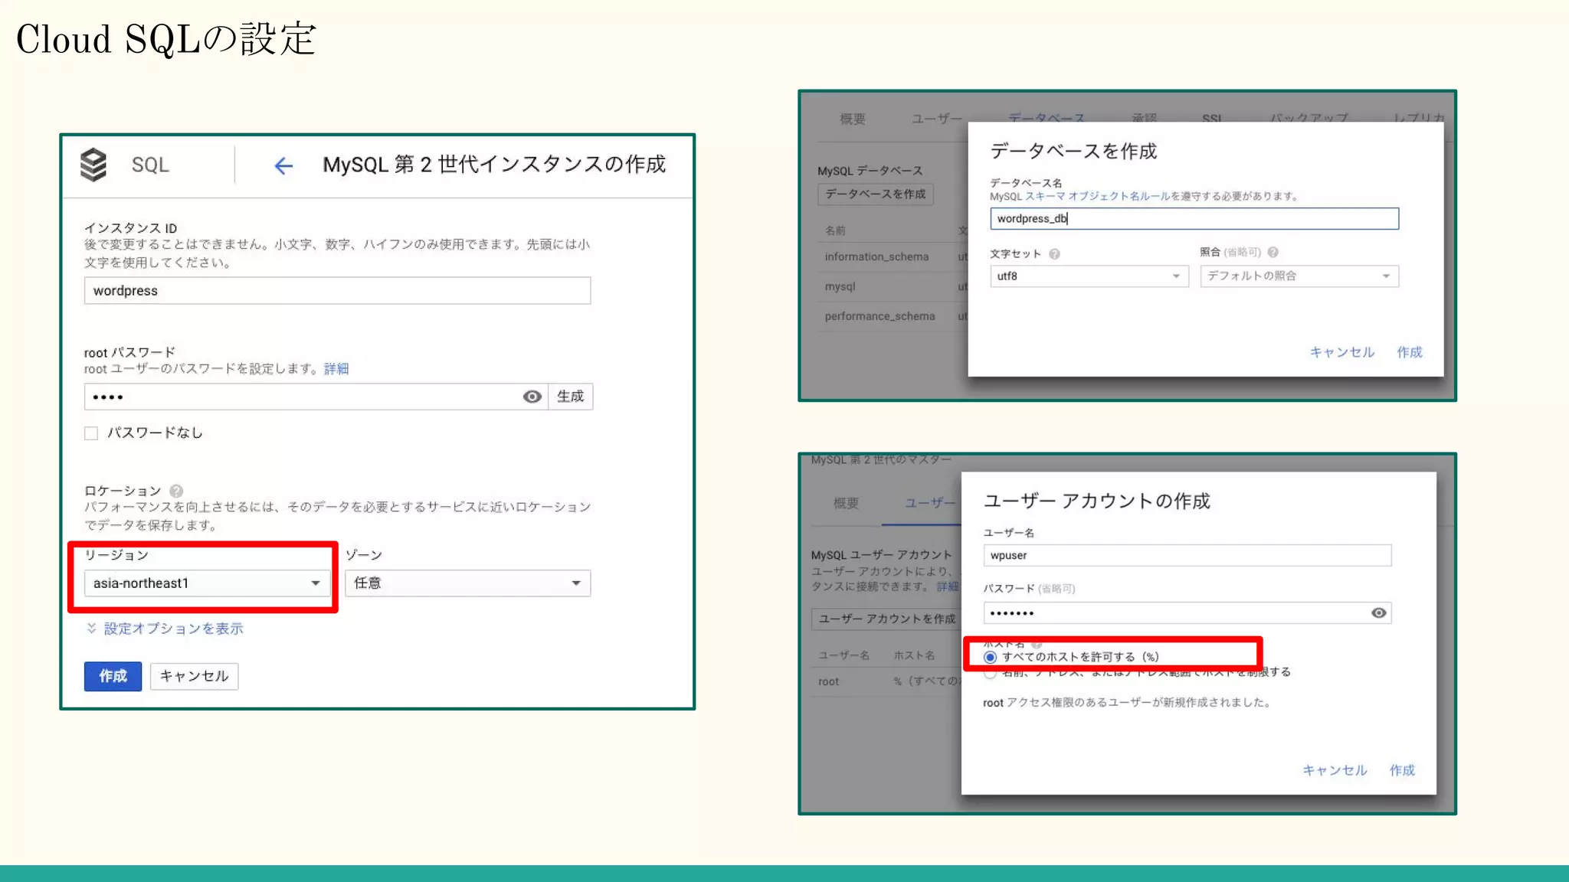Click the データベースを作成 button
Screen dimensions: 1569x882
[875, 194]
